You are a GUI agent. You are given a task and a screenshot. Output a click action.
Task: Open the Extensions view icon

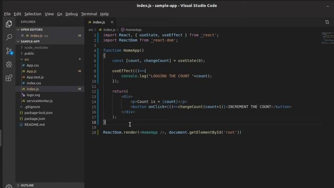click(x=9, y=78)
